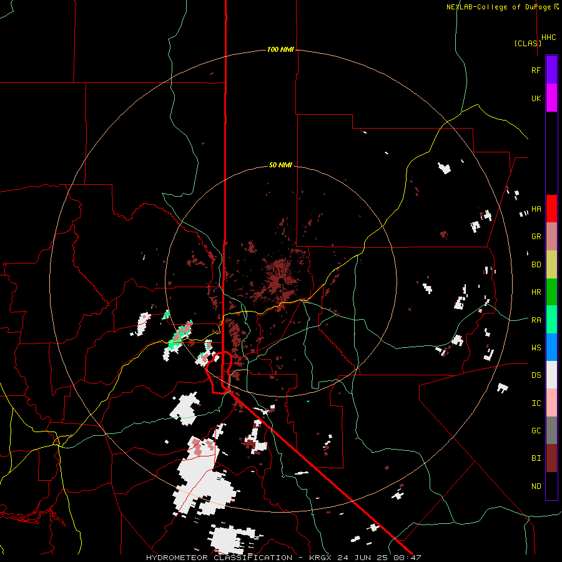Click the '00:47' timestamp

[x=408, y=558]
